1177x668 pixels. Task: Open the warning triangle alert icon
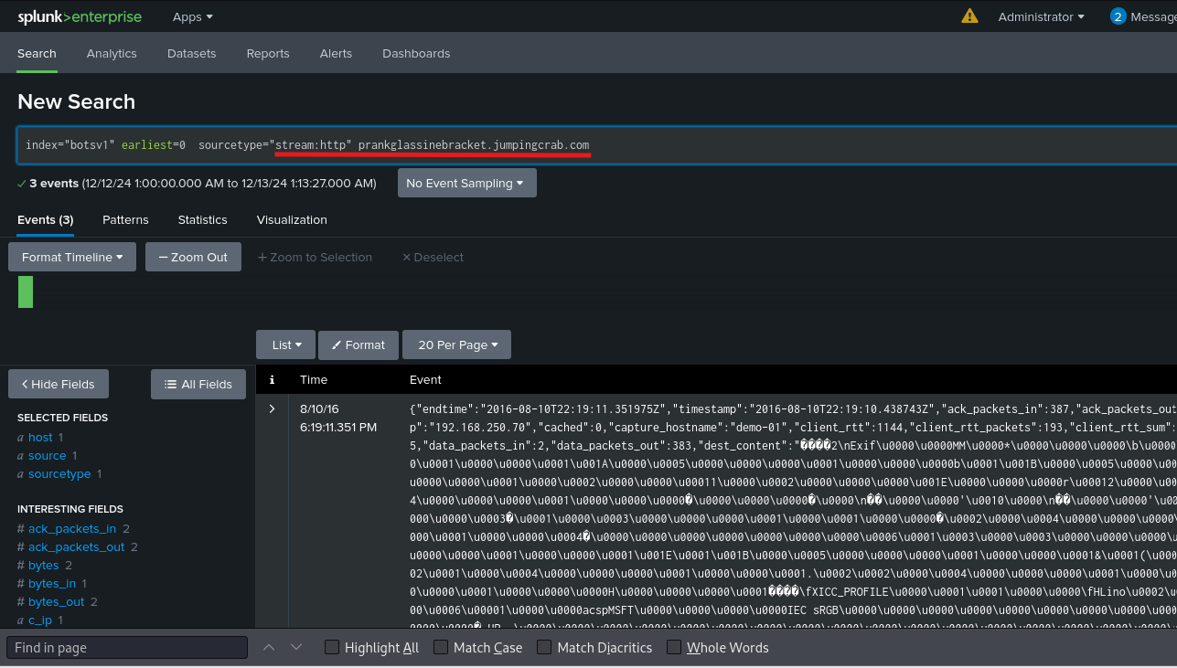pyautogui.click(x=969, y=16)
